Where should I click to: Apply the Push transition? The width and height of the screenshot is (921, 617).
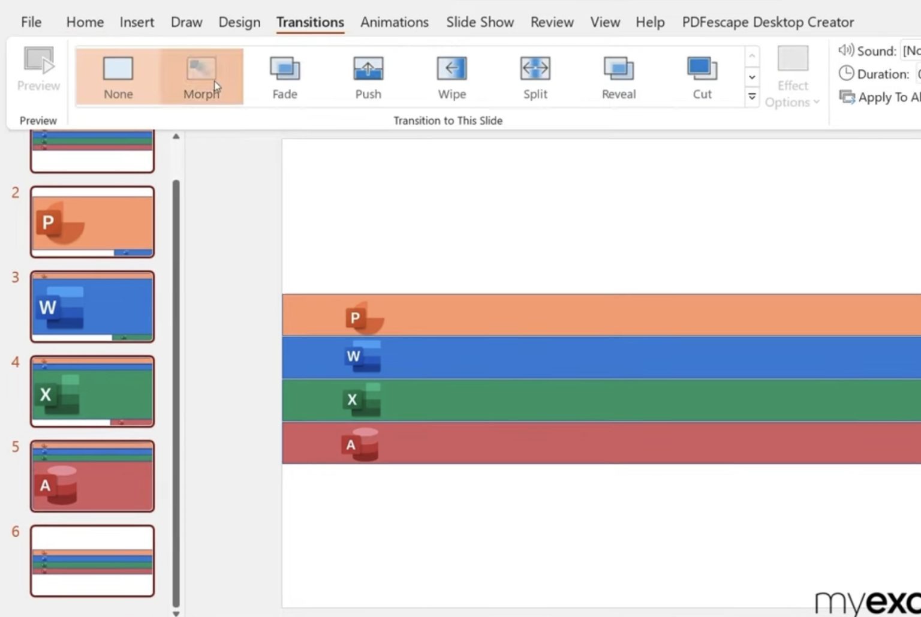pyautogui.click(x=368, y=75)
